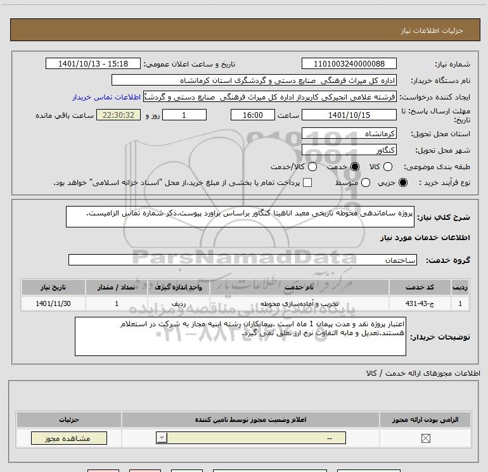Open the permit status dropdown arrow

pyautogui.click(x=162, y=438)
